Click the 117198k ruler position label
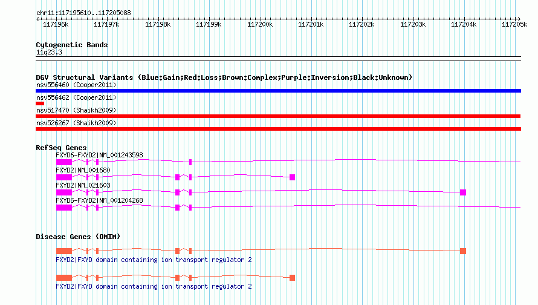The height and width of the screenshot is (305, 538). tap(158, 24)
